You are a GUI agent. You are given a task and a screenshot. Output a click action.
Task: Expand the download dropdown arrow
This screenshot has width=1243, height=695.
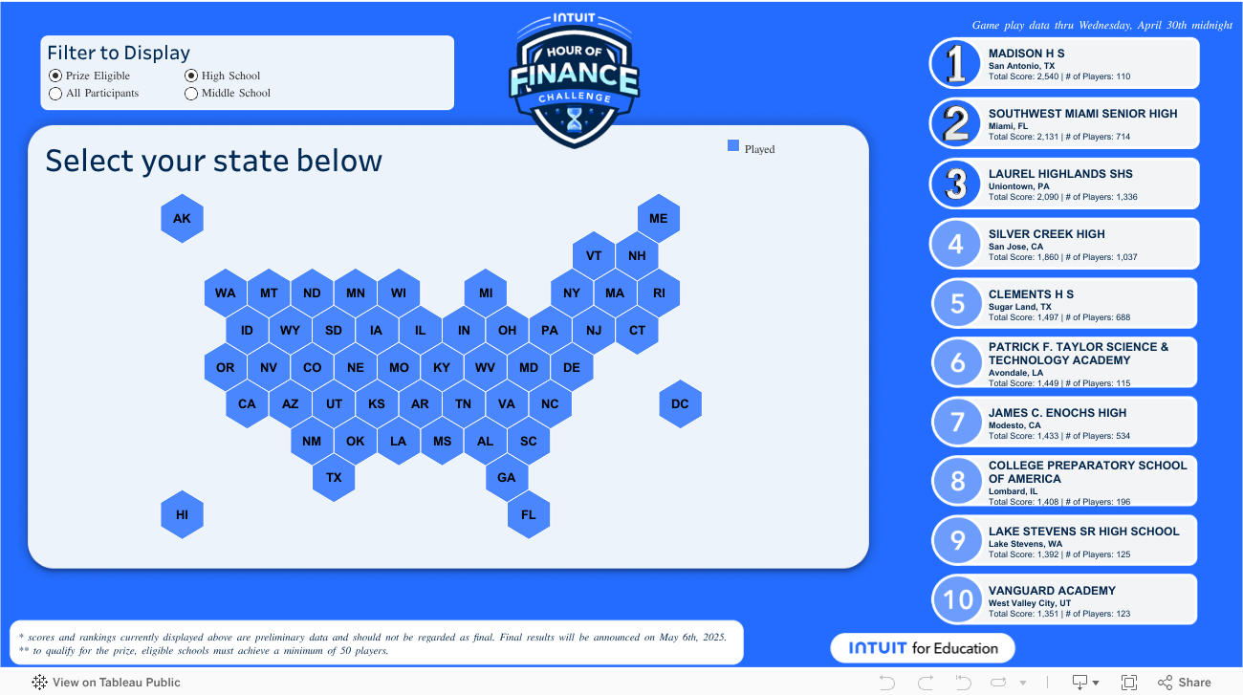(x=1096, y=683)
